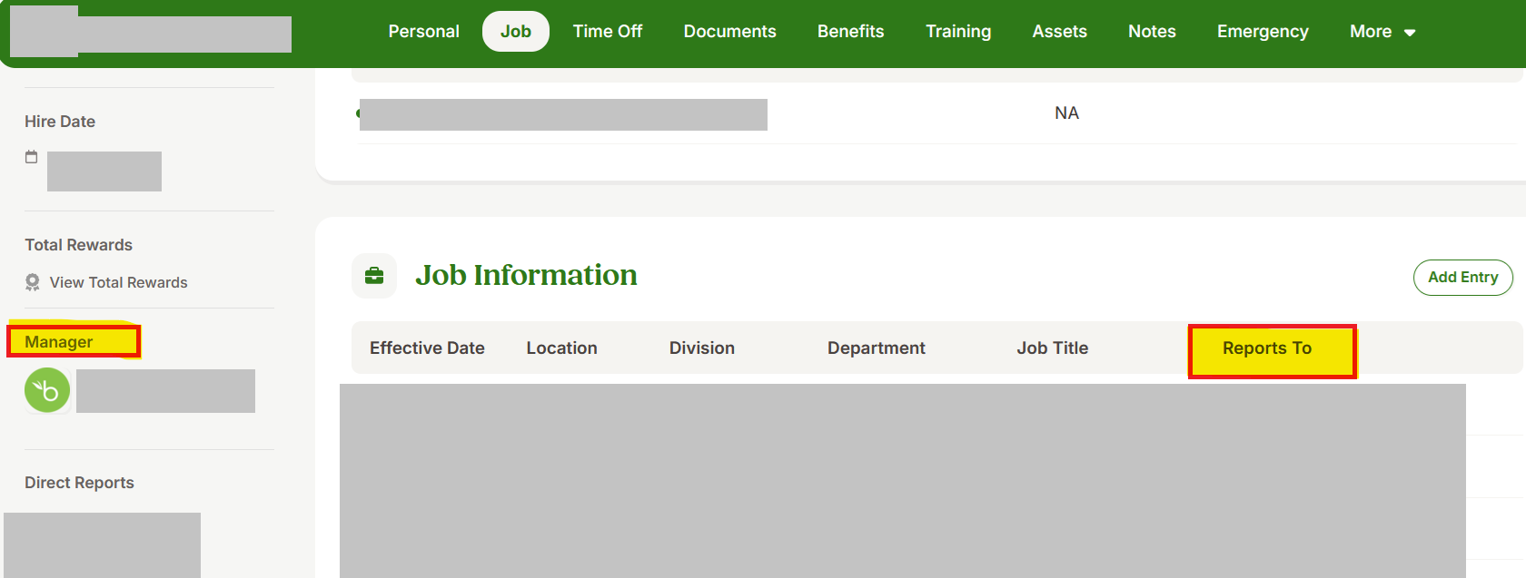
Task: Click the Job Title column header
Action: tap(1052, 348)
